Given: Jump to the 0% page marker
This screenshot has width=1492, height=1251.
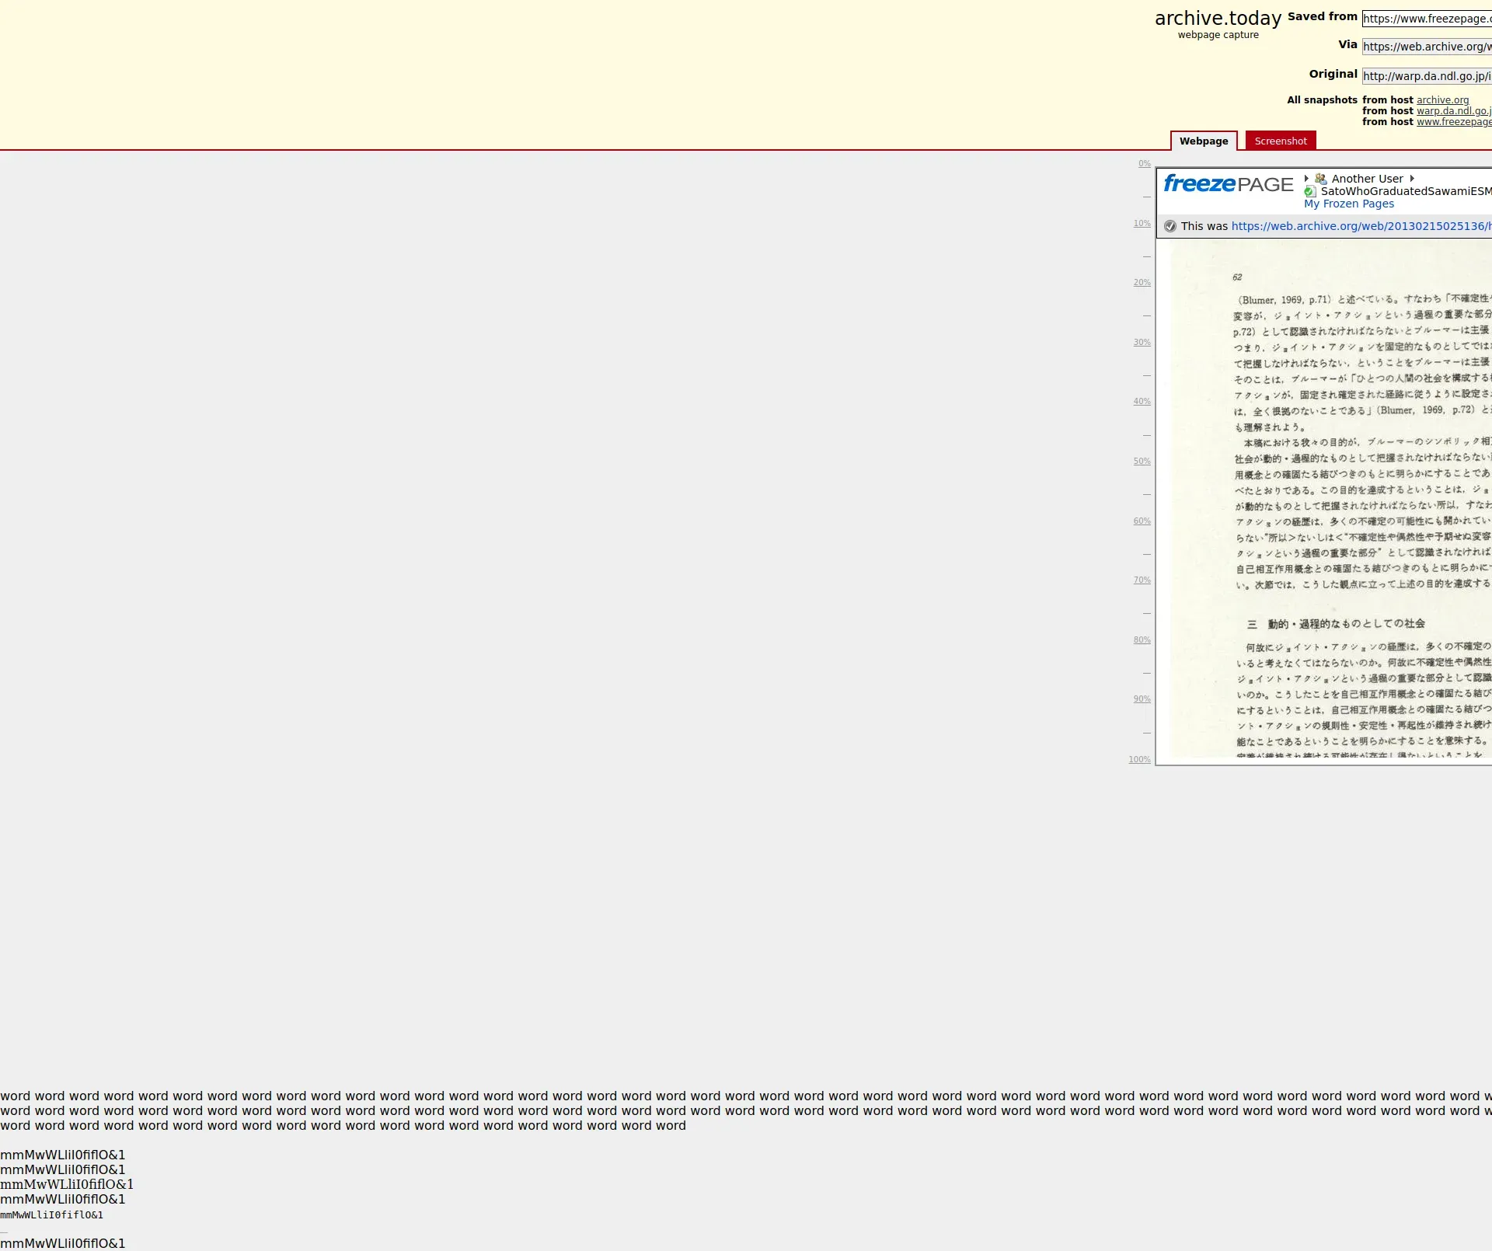Looking at the screenshot, I should click(x=1144, y=164).
